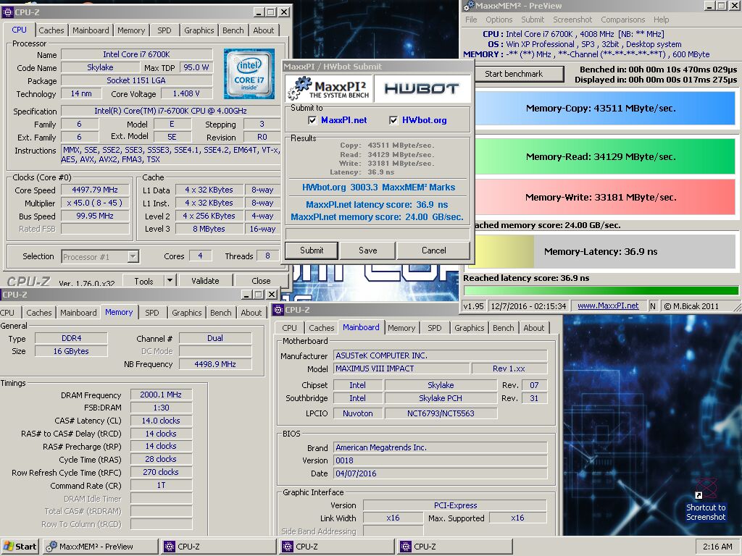Switch to Bench tab in top CPU-Z window

233,30
